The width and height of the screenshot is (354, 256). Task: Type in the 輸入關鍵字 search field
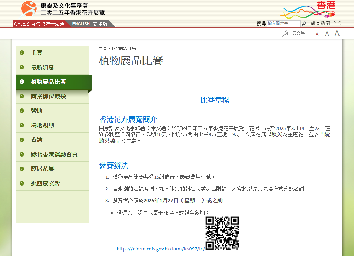point(283,23)
